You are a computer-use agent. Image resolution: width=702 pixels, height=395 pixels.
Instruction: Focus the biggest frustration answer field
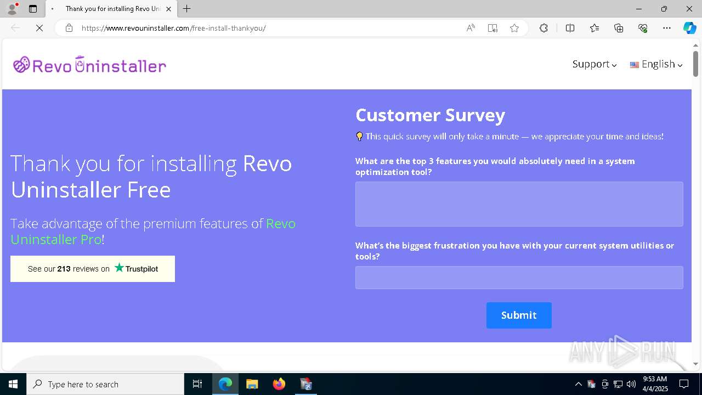coord(519,278)
